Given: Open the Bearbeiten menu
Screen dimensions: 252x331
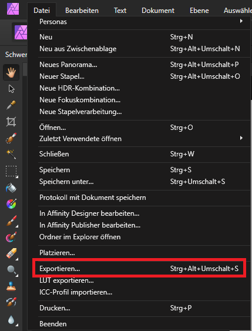Looking at the screenshot, I should 82,11.
